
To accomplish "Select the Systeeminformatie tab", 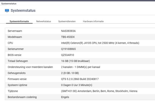I will coord(19,21).
